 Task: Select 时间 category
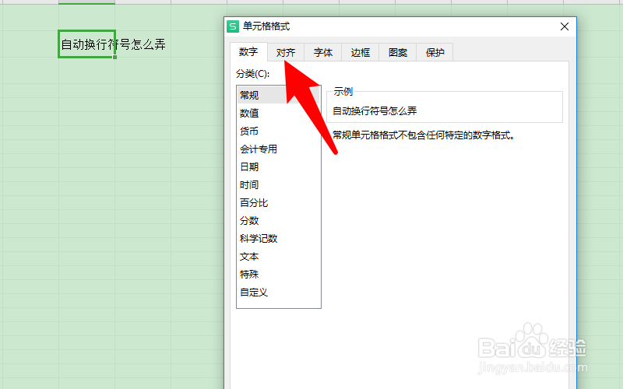pyautogui.click(x=278, y=184)
